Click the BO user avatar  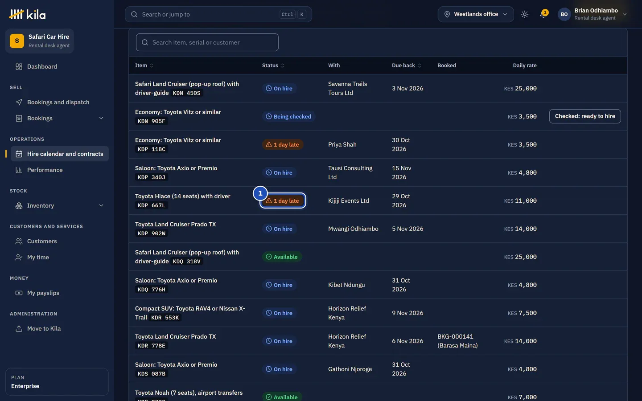click(564, 14)
